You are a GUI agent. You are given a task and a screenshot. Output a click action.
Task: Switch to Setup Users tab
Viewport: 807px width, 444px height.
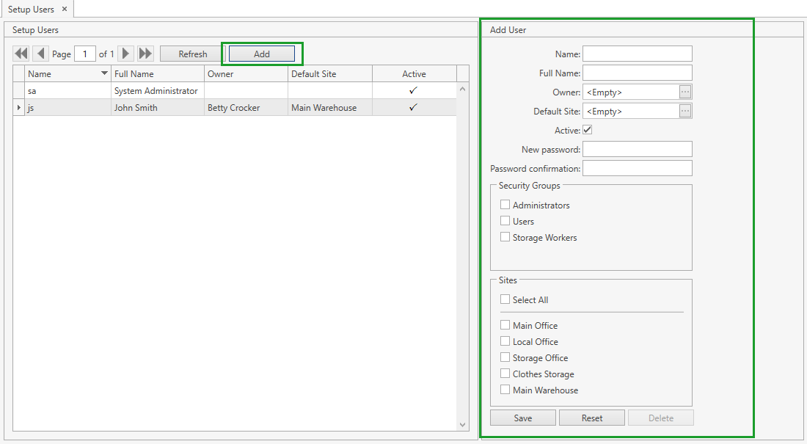click(x=31, y=9)
